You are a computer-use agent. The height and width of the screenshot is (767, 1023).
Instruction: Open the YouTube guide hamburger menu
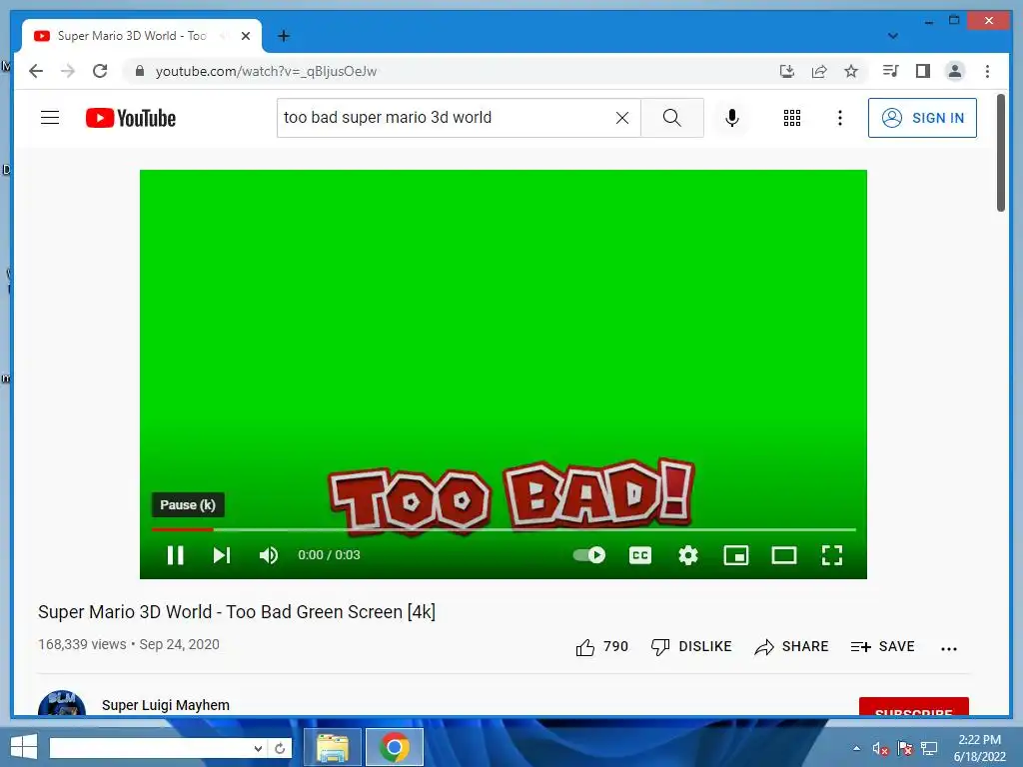(50, 118)
